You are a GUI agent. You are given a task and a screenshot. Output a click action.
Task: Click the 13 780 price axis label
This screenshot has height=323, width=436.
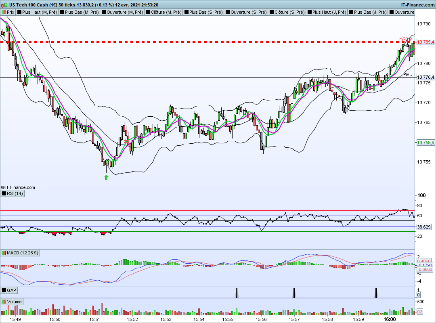pyautogui.click(x=424, y=63)
